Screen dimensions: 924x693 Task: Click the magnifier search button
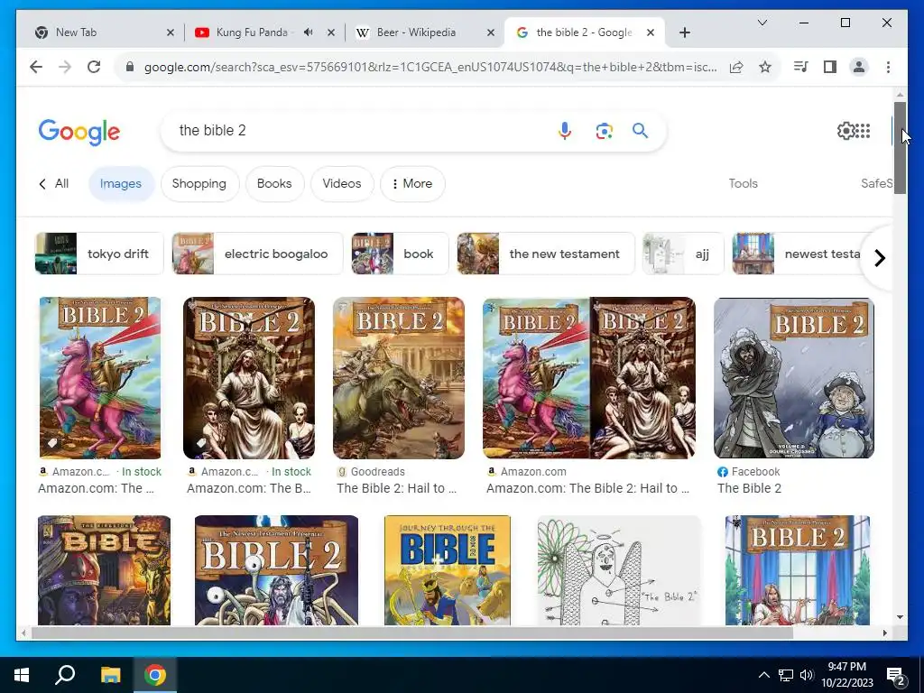(640, 130)
